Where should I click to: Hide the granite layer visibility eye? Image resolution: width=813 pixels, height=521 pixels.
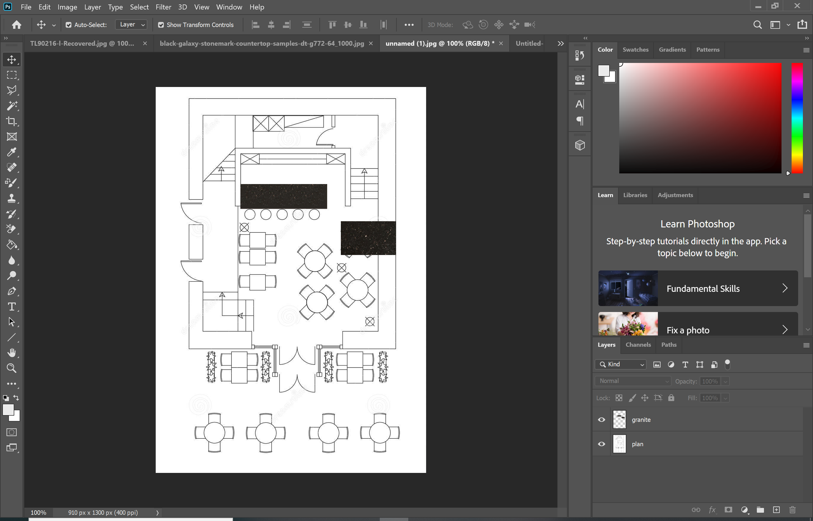[x=601, y=419]
